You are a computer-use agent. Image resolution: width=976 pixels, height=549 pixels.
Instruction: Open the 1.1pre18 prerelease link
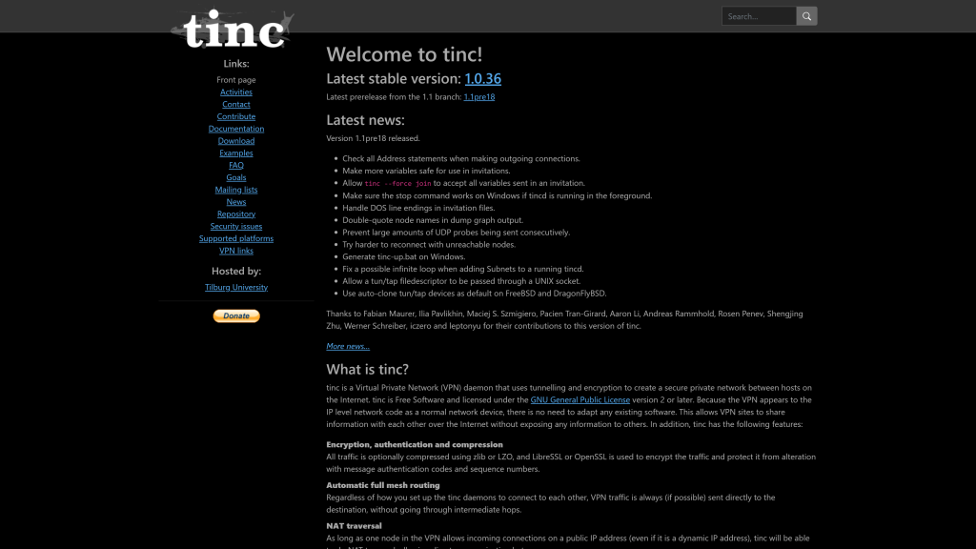(x=479, y=96)
